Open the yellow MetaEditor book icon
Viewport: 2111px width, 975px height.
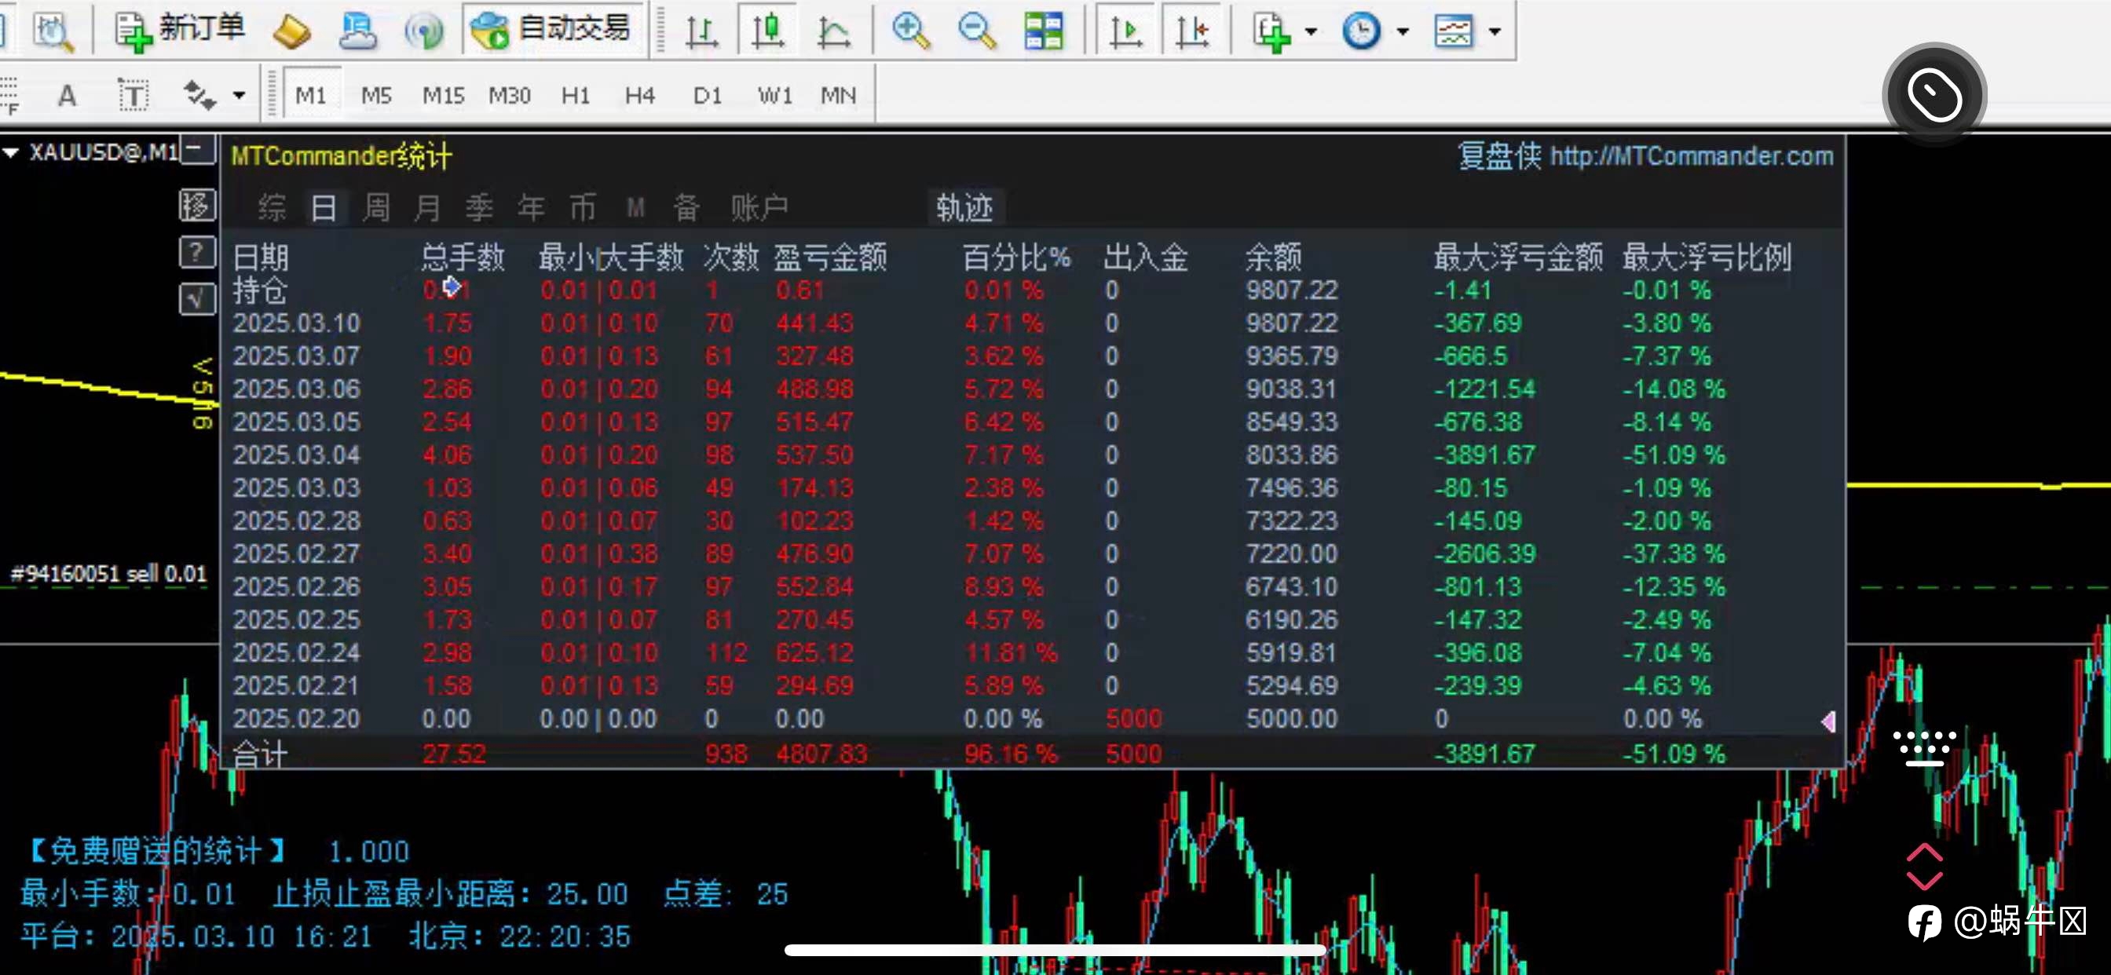tap(291, 32)
